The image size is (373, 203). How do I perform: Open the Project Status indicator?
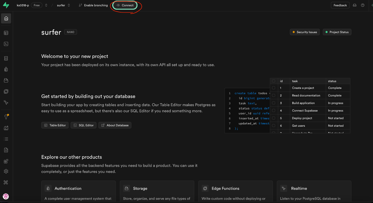[x=337, y=32]
